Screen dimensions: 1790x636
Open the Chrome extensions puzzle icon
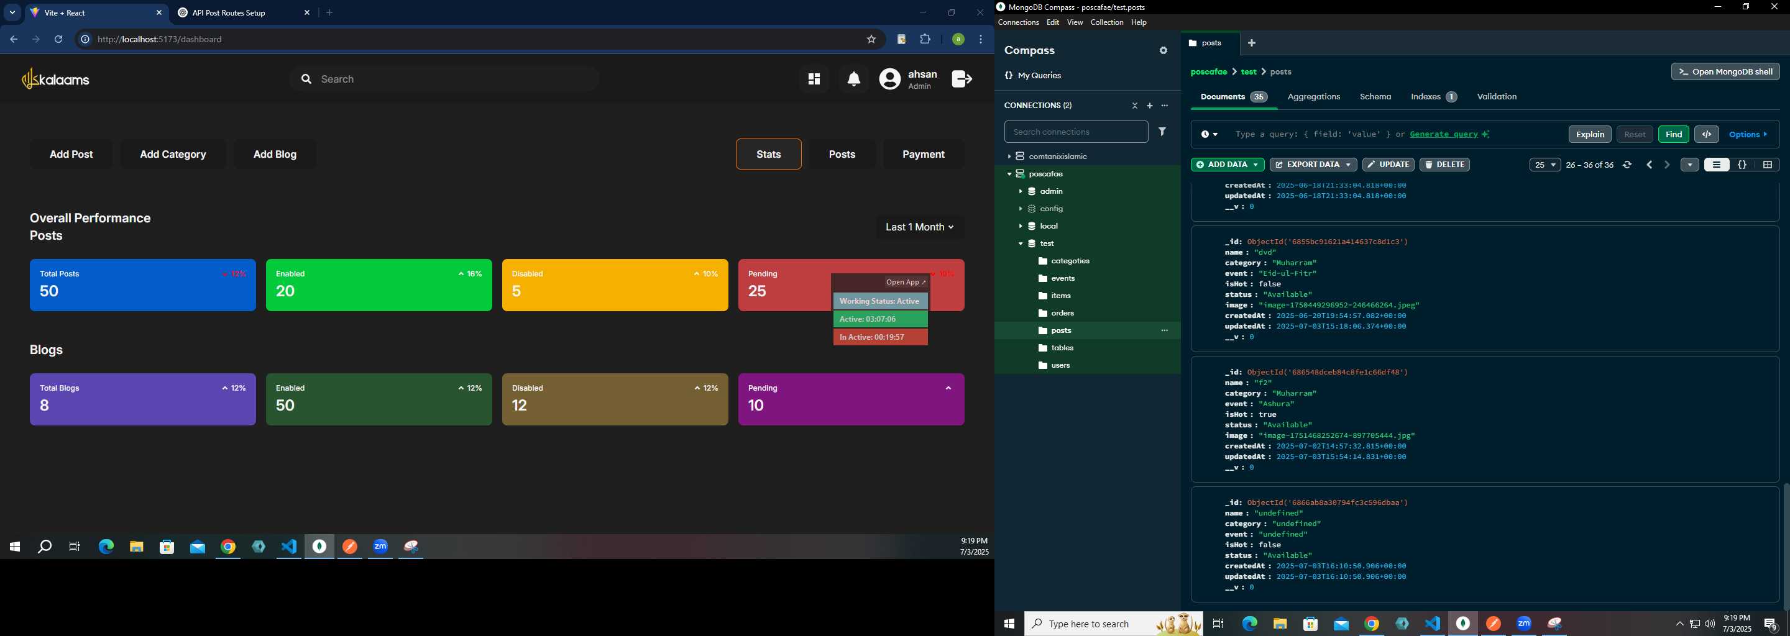925,40
